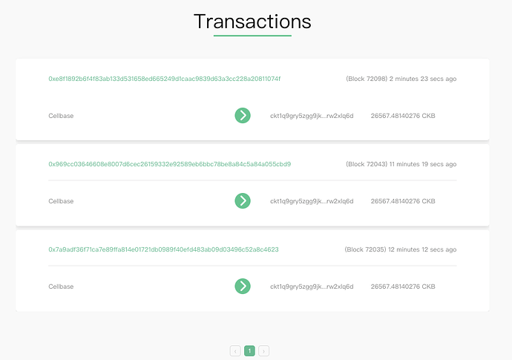Open transaction hash starting with 0xe8f1892b6f4f
The height and width of the screenshot is (360, 512).
165,79
